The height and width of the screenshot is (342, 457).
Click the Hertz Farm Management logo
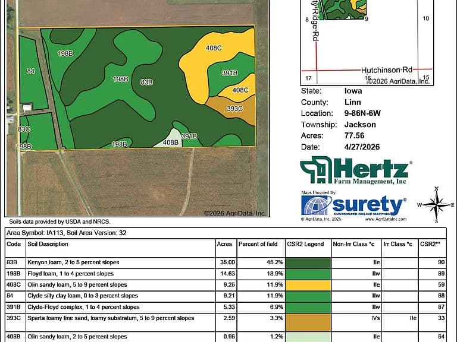[x=356, y=170]
